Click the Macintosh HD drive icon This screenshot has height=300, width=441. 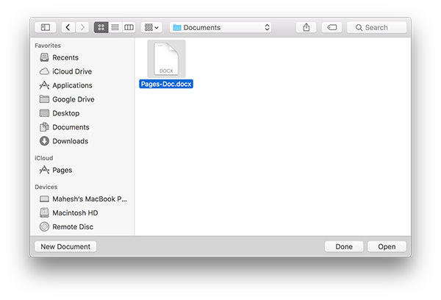[44, 213]
